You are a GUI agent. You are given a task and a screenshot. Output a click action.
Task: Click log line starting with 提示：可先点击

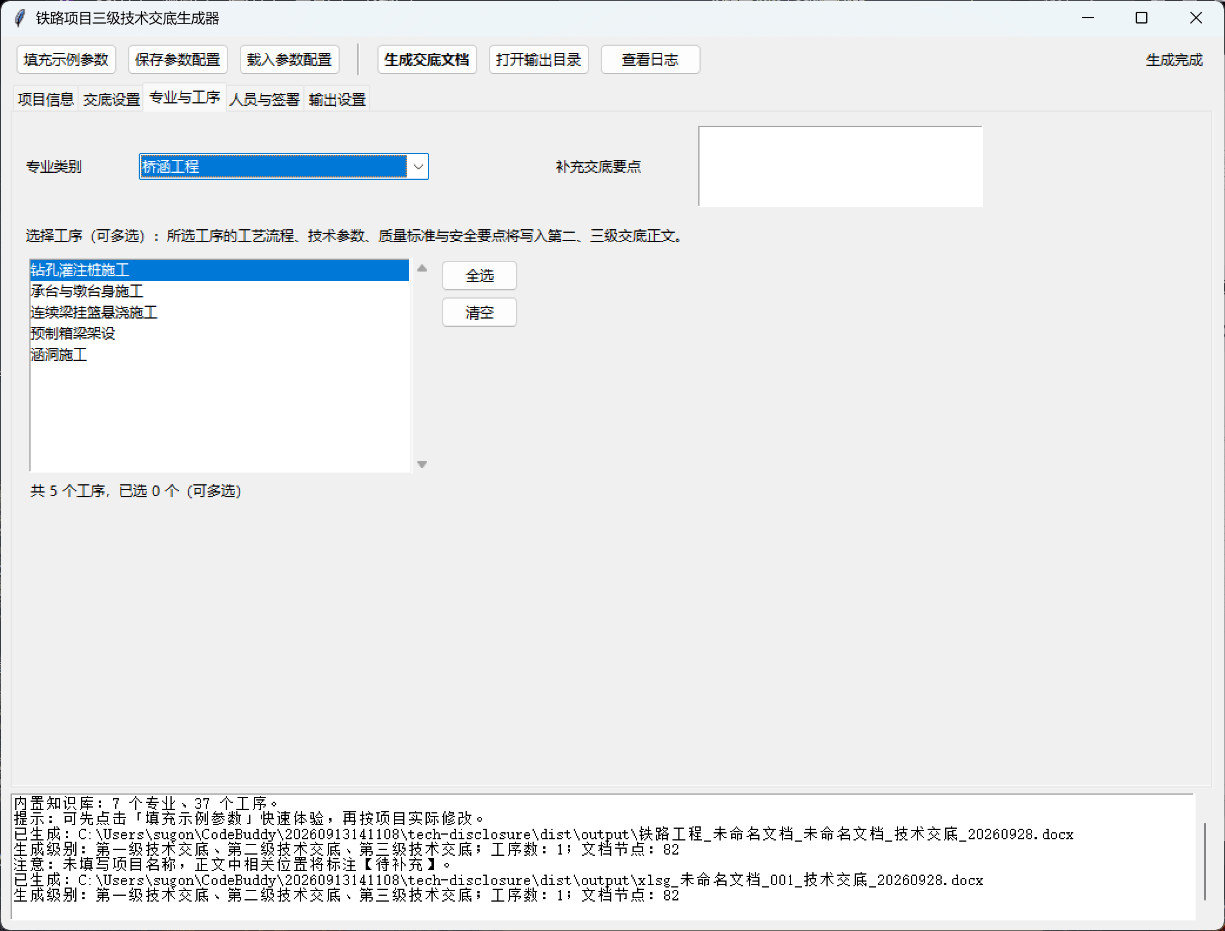point(250,818)
